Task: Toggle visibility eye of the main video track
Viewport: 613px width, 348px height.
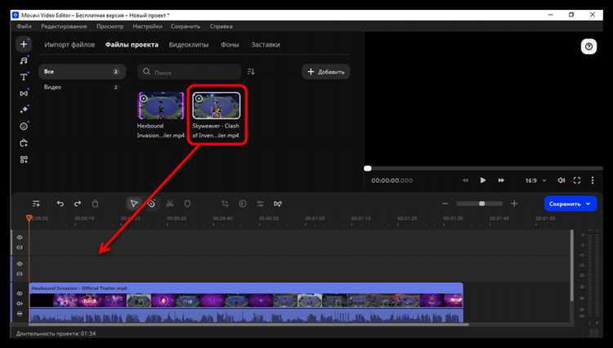Action: (20, 292)
